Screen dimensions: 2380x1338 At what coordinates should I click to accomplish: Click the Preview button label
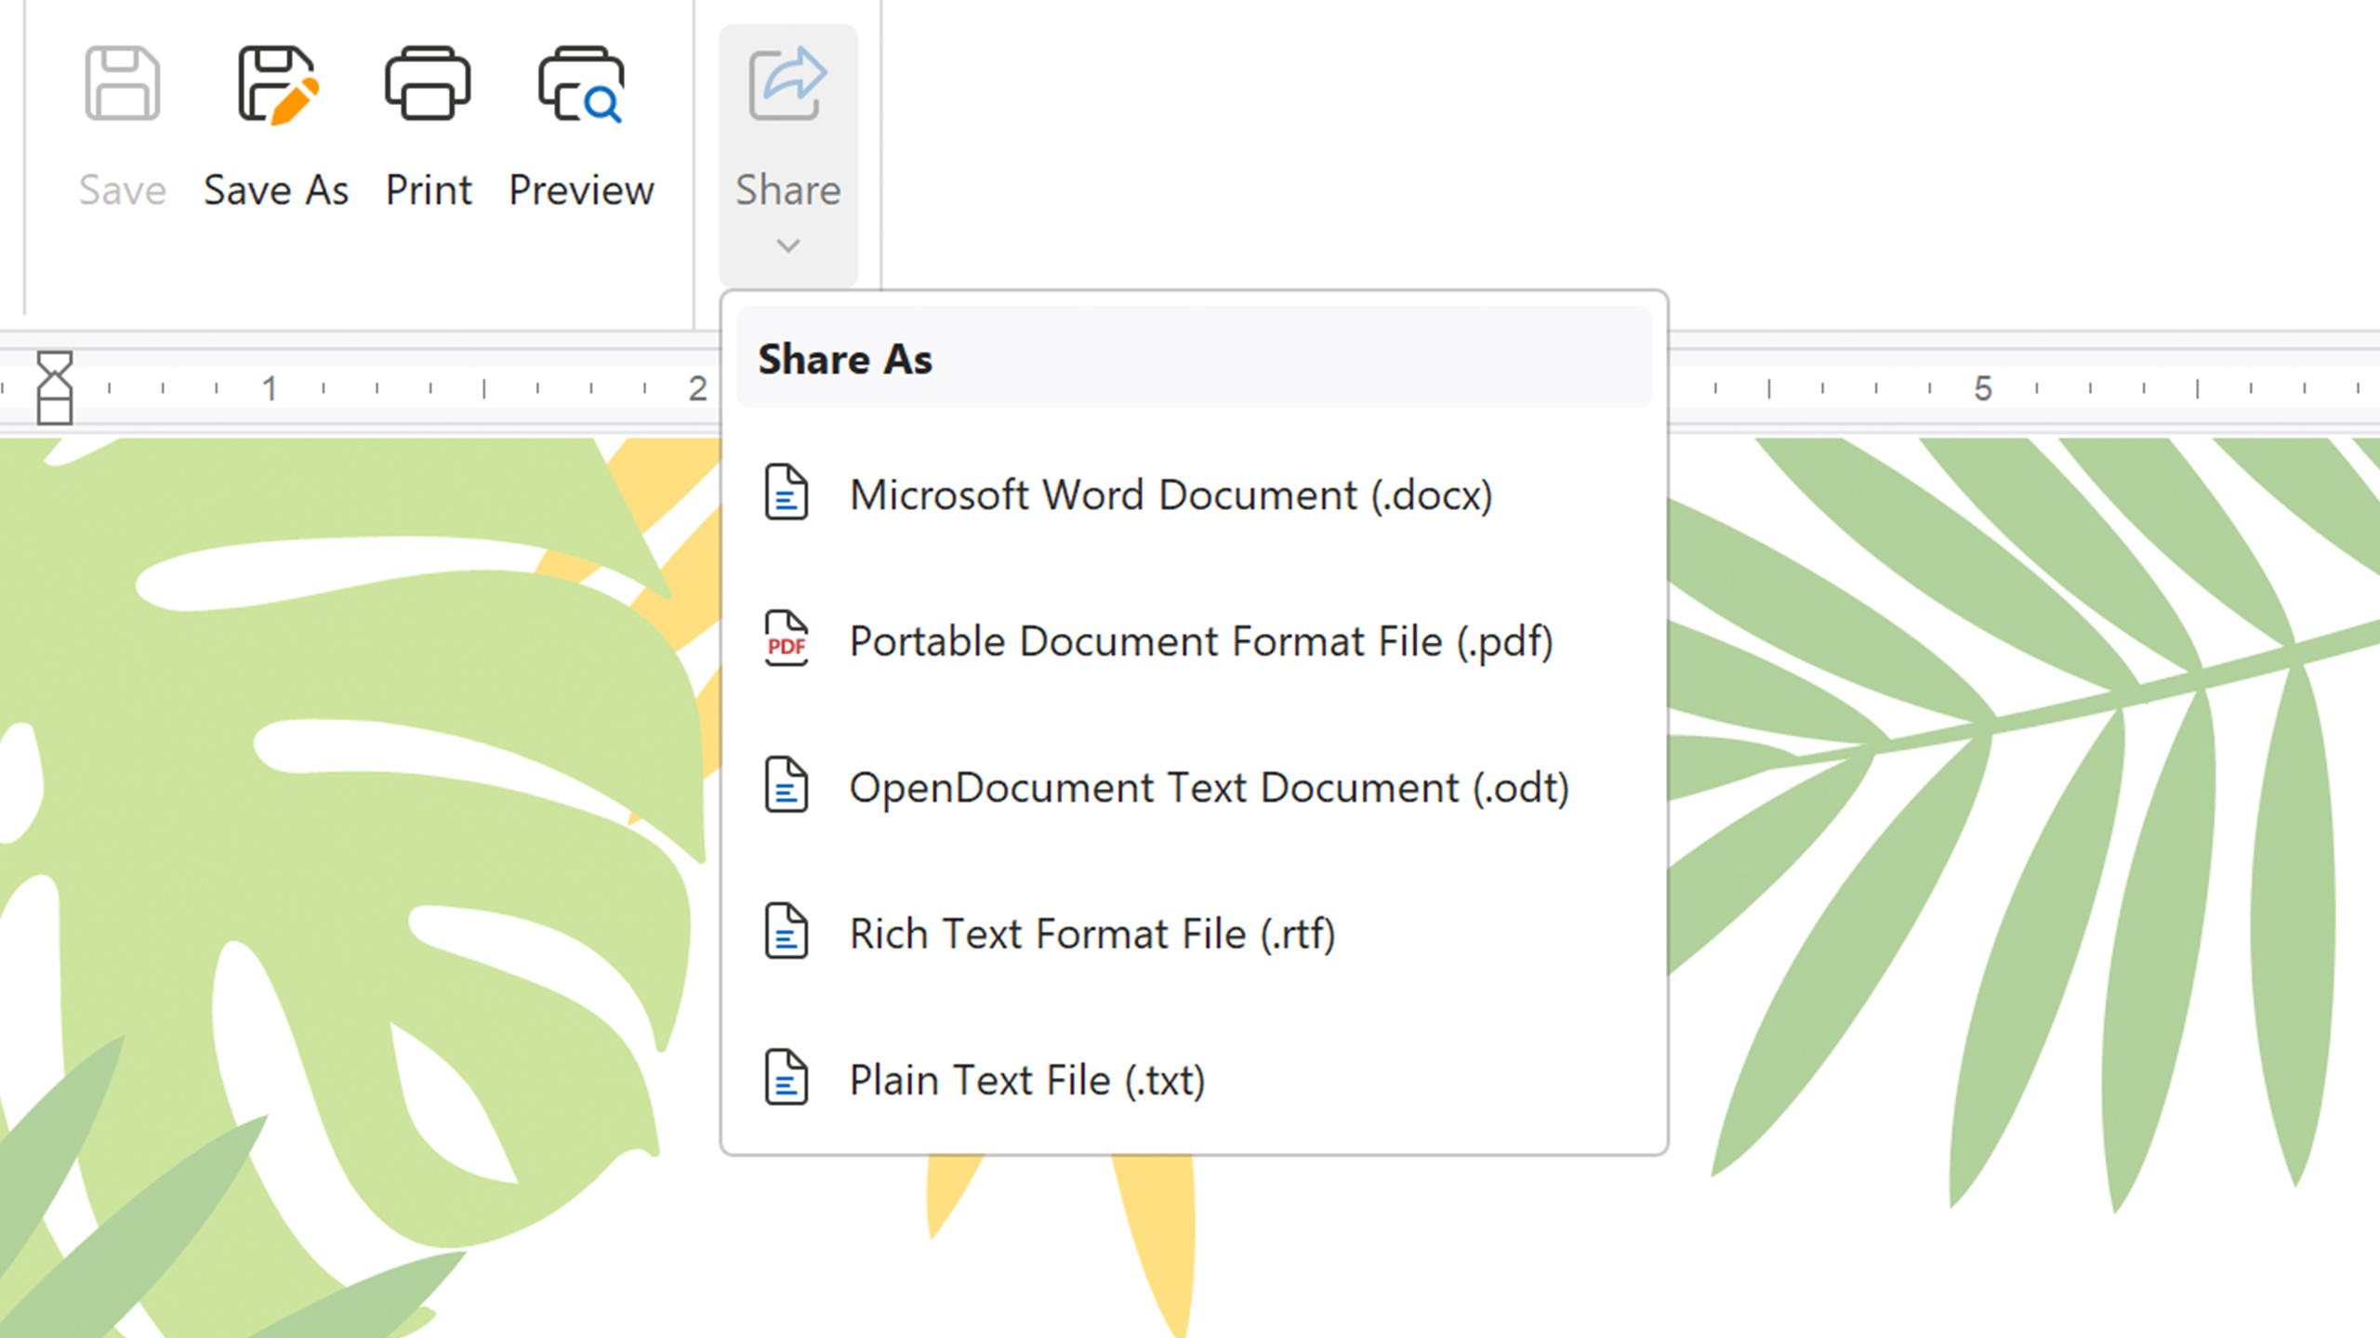(580, 190)
